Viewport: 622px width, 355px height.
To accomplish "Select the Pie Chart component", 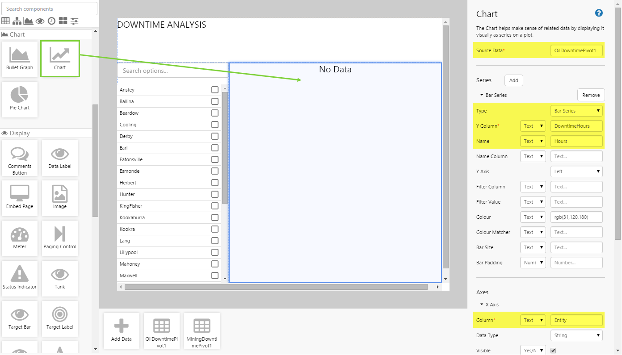I will click(x=20, y=99).
